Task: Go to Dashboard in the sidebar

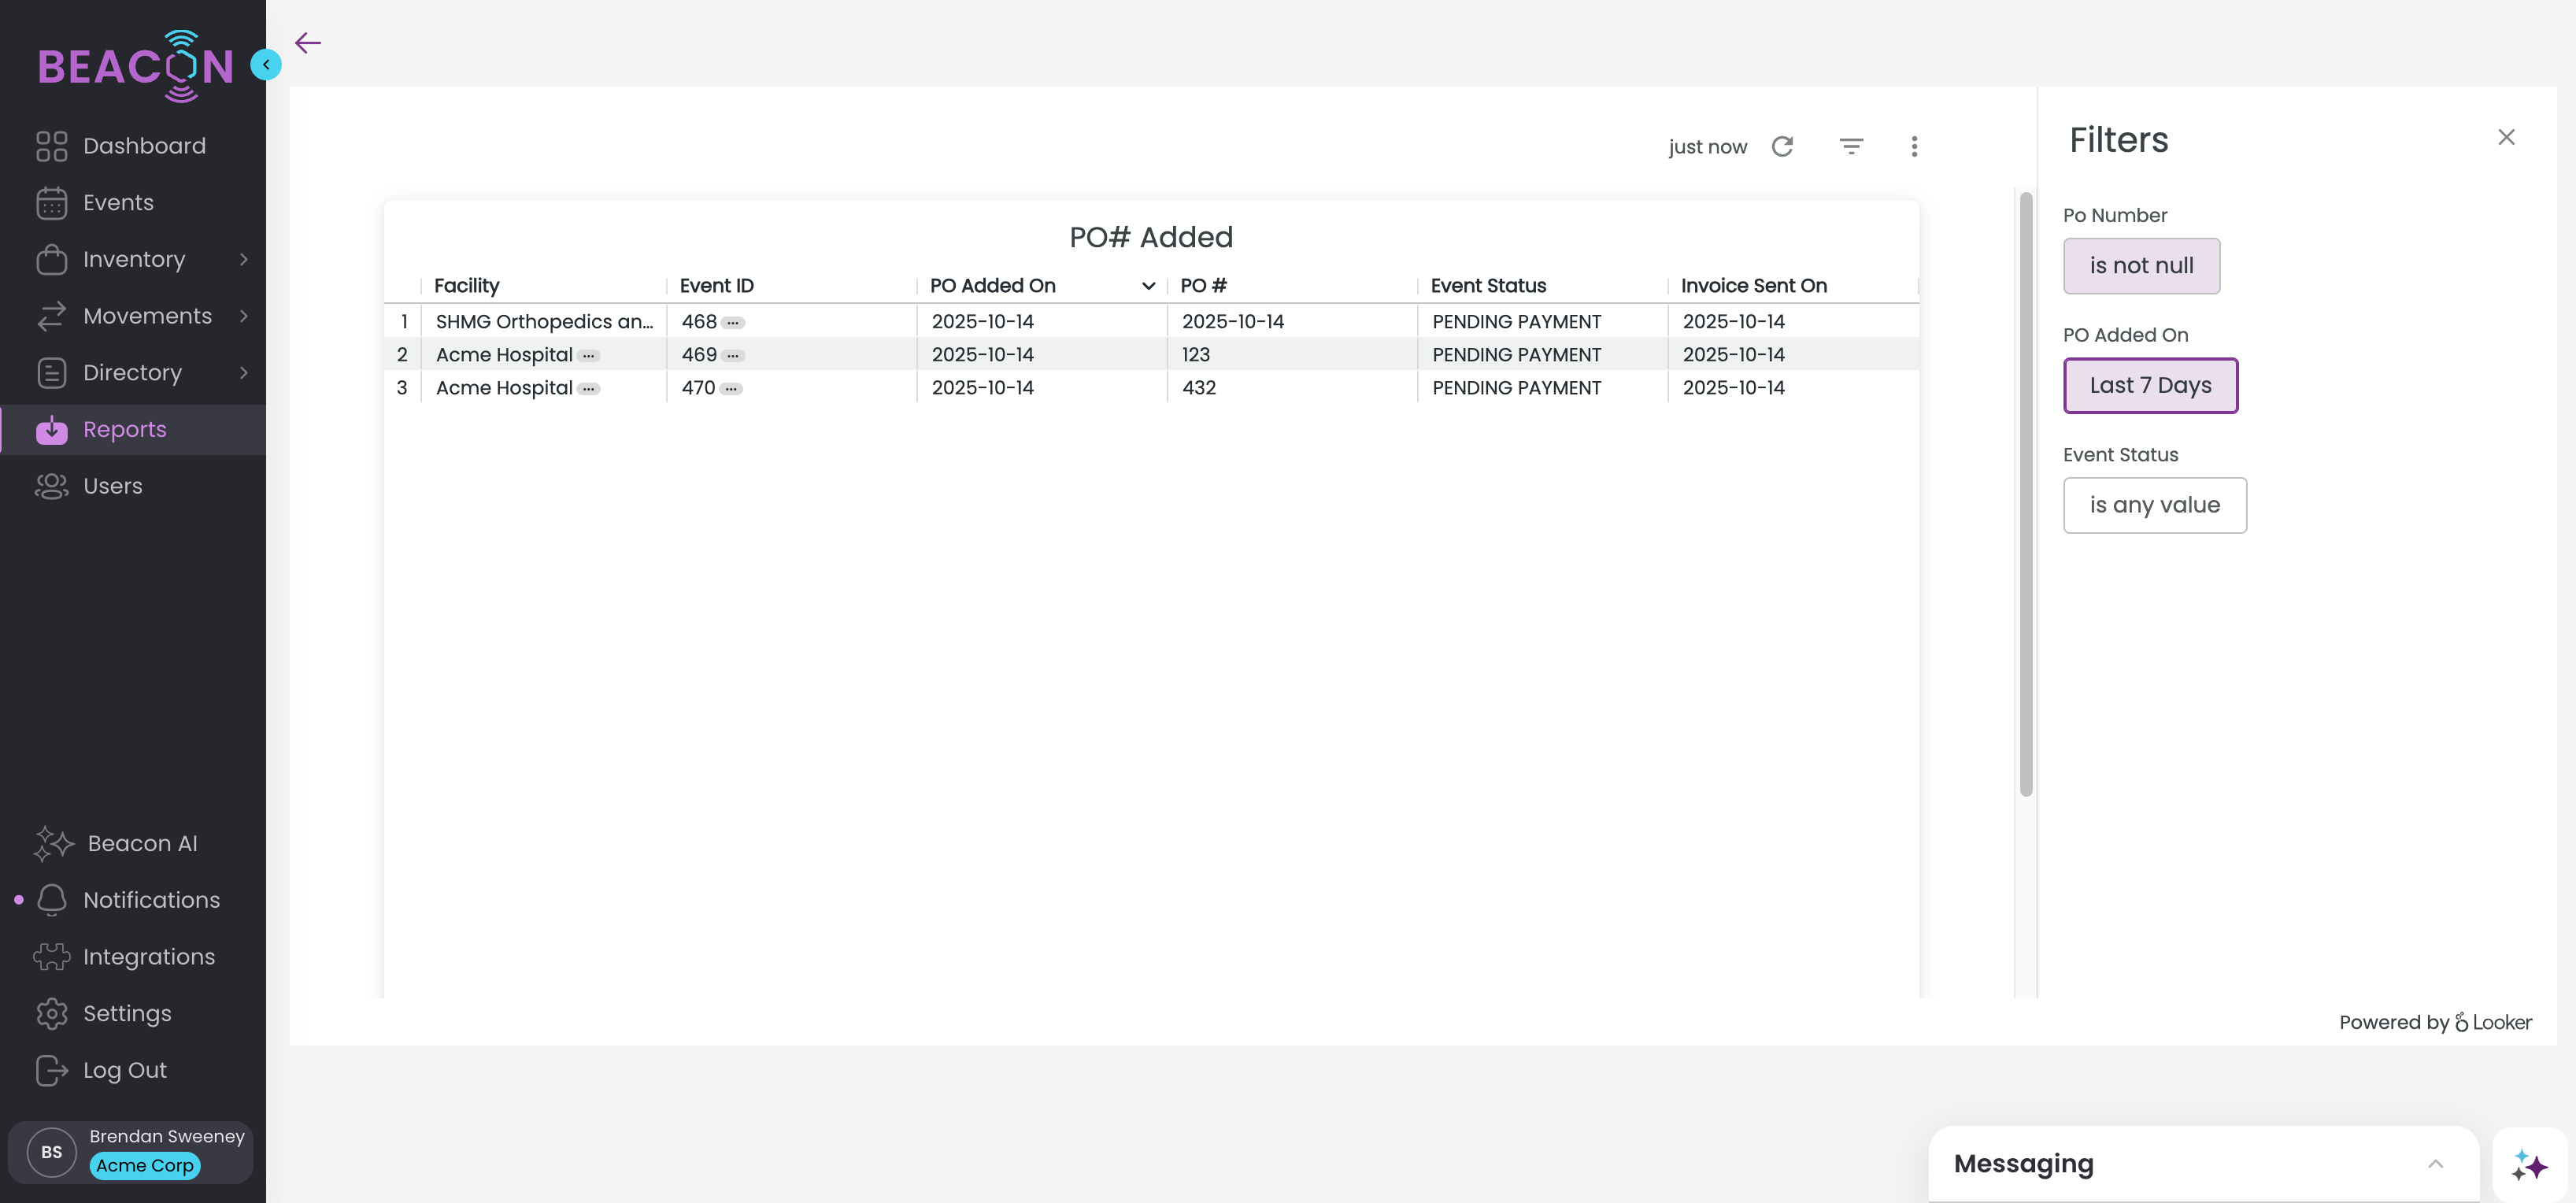Action: pyautogui.click(x=144, y=146)
